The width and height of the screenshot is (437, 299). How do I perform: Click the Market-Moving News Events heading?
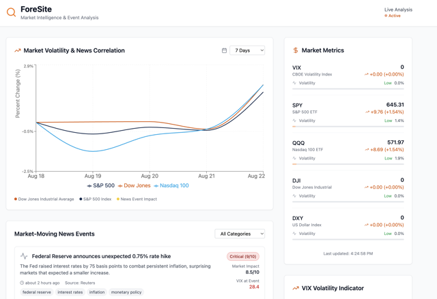point(55,234)
